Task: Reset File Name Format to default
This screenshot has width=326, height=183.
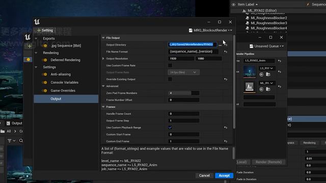Action: pyautogui.click(x=226, y=52)
